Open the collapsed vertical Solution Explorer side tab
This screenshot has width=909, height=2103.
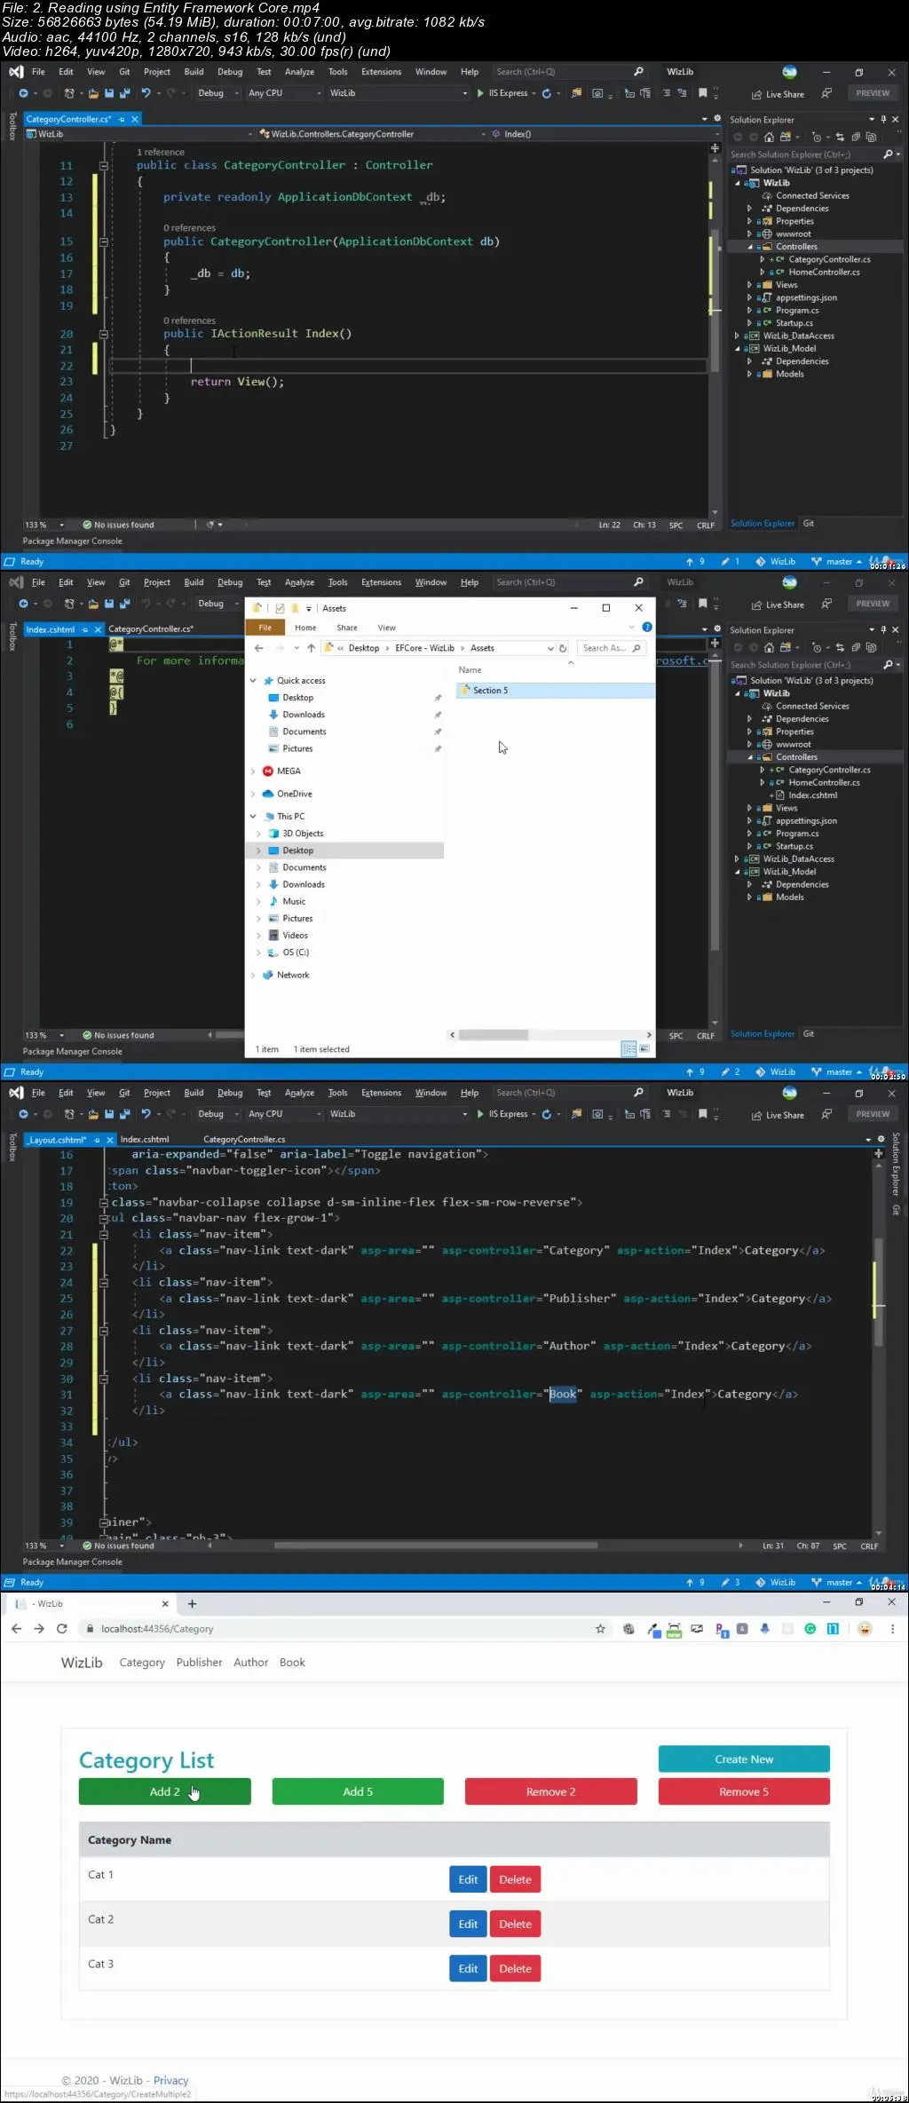click(x=896, y=1163)
